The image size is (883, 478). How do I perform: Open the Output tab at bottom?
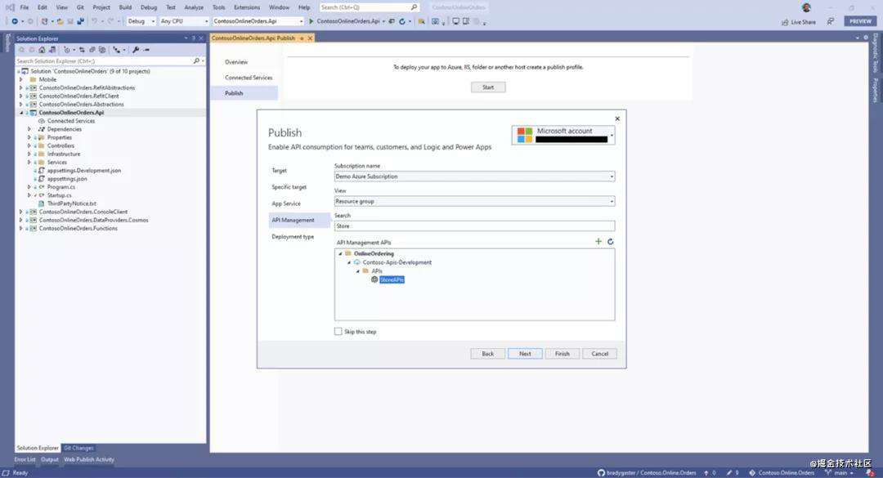point(50,459)
